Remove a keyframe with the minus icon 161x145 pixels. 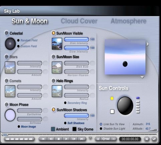(x=114, y=139)
